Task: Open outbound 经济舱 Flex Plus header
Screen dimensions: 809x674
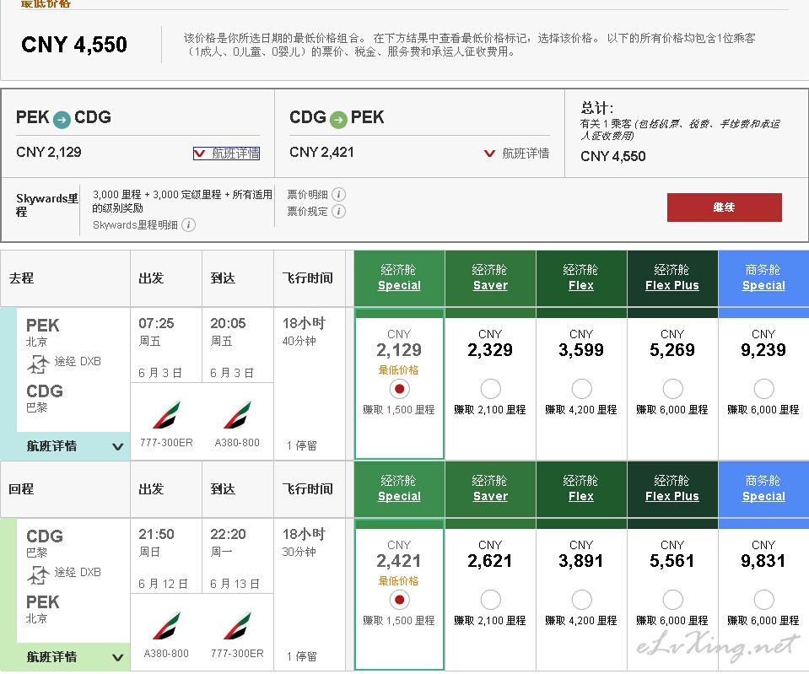Action: tap(672, 278)
